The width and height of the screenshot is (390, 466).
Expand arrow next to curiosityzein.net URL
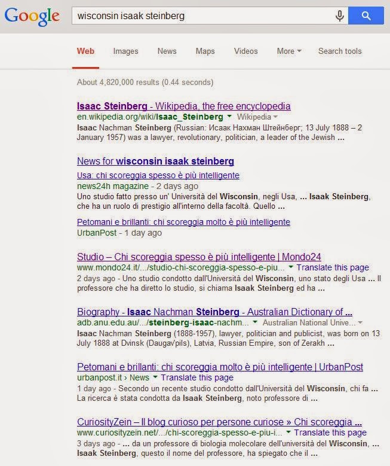click(x=288, y=432)
